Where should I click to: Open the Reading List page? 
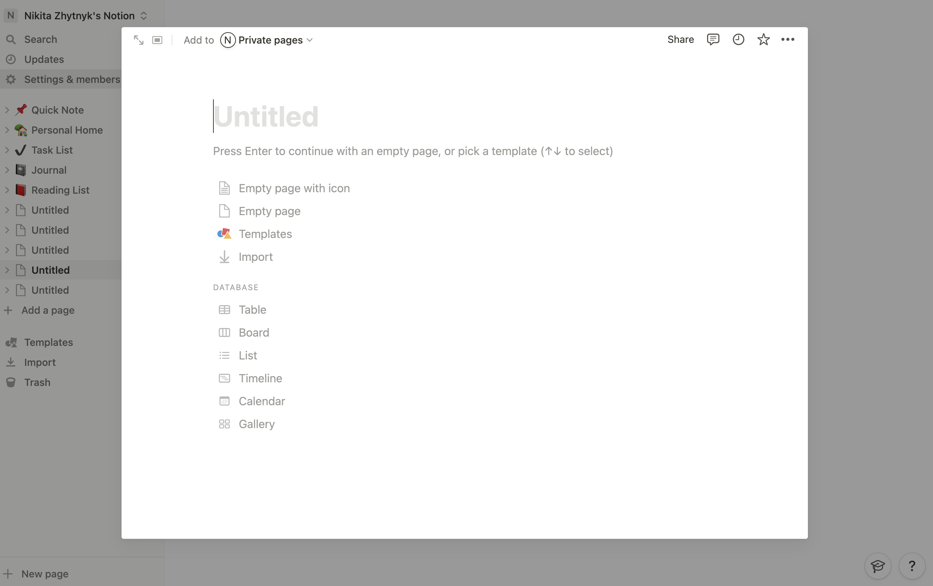(60, 190)
